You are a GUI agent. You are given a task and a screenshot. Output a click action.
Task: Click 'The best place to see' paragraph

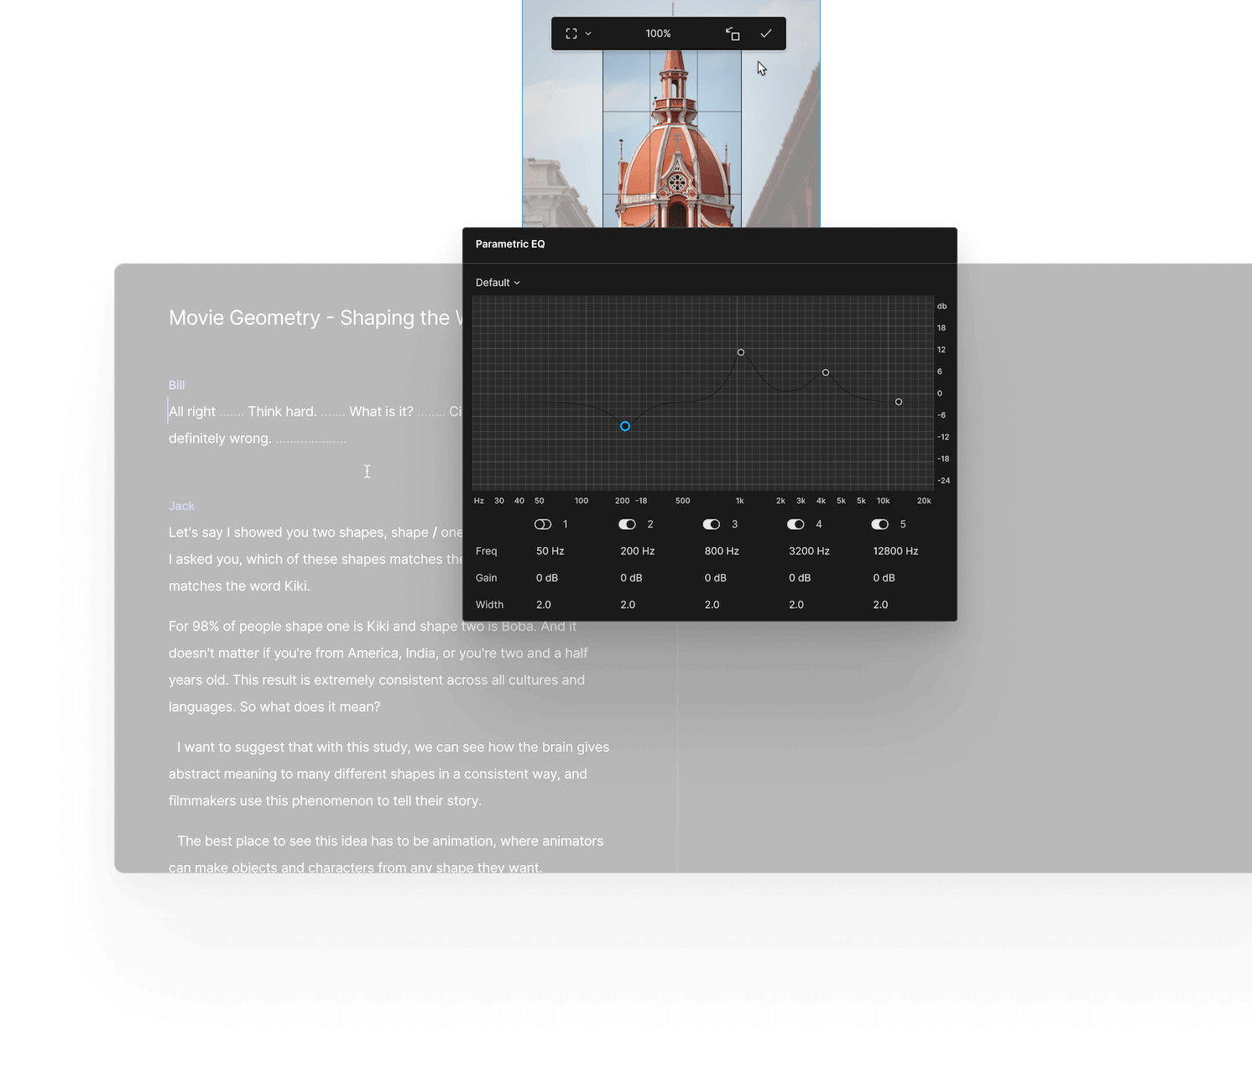tap(386, 854)
